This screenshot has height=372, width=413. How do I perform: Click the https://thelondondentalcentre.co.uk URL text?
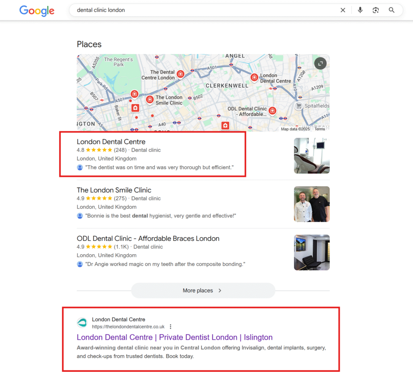click(x=128, y=327)
